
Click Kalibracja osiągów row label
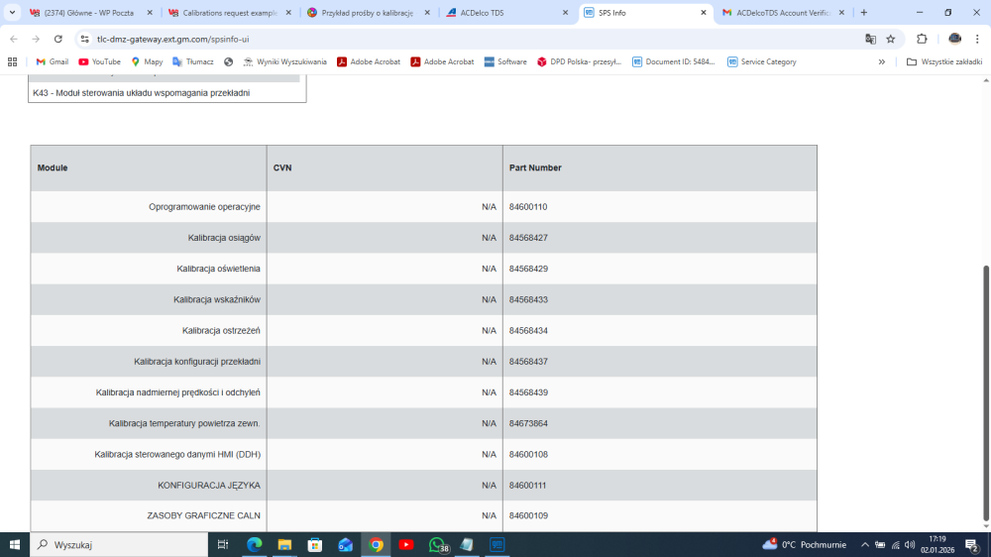(224, 238)
